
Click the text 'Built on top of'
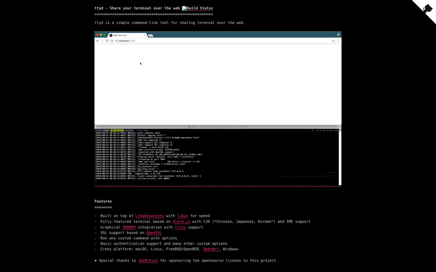click(x=117, y=216)
